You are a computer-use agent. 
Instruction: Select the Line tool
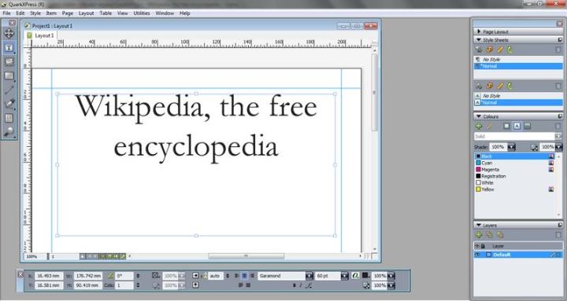pyautogui.click(x=9, y=90)
